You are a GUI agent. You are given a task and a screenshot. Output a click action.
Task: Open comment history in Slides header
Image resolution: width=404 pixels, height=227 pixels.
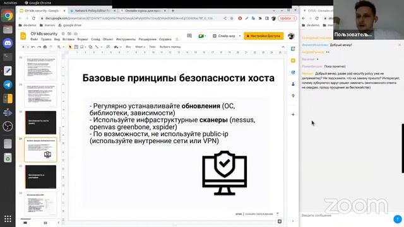pyautogui.click(x=189, y=36)
